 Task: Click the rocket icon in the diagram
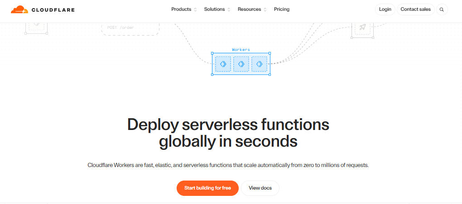(x=362, y=27)
